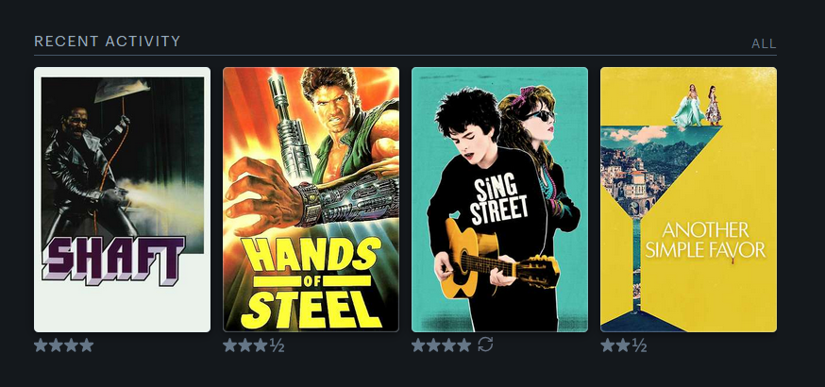This screenshot has width=825, height=387.
Task: Click the Sing Street title text on poster
Action: point(498,201)
